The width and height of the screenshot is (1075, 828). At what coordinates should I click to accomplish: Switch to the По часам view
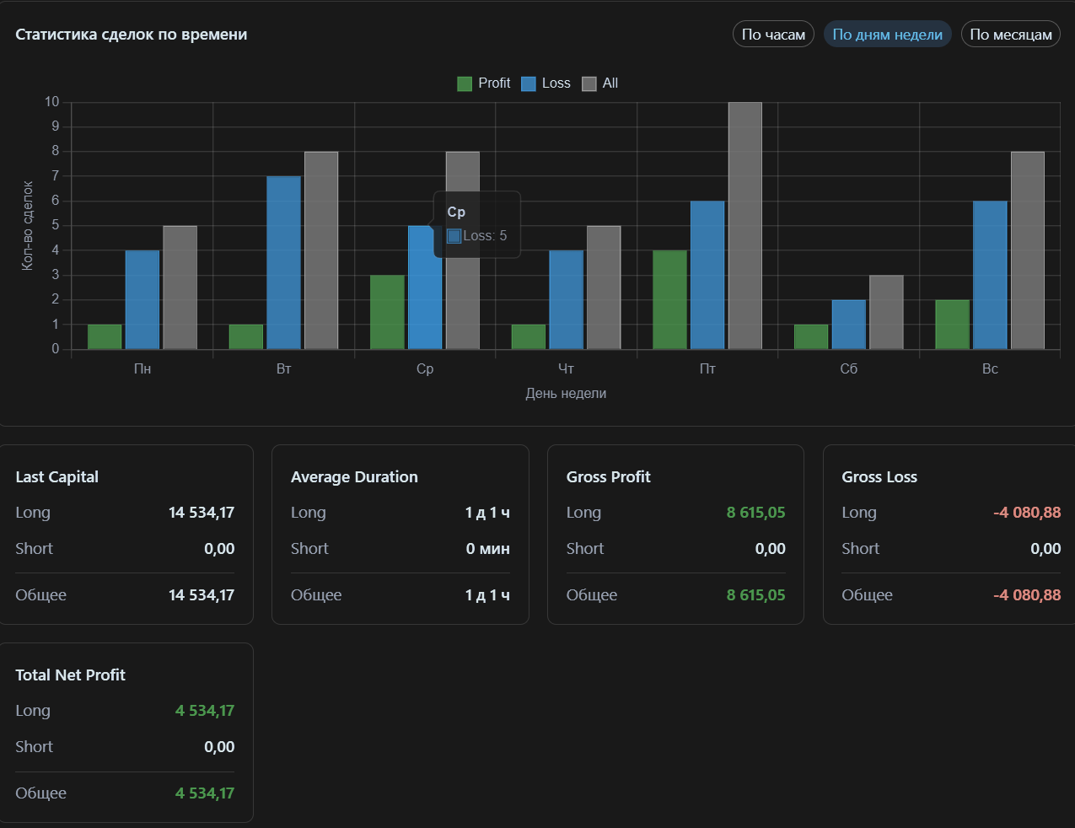pos(773,35)
